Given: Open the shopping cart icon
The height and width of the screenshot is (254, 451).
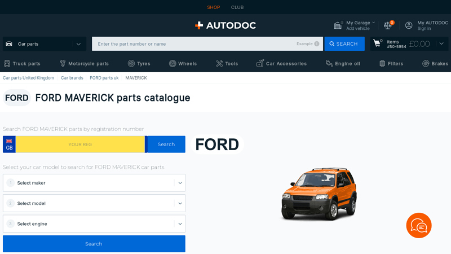Looking at the screenshot, I should click(377, 43).
